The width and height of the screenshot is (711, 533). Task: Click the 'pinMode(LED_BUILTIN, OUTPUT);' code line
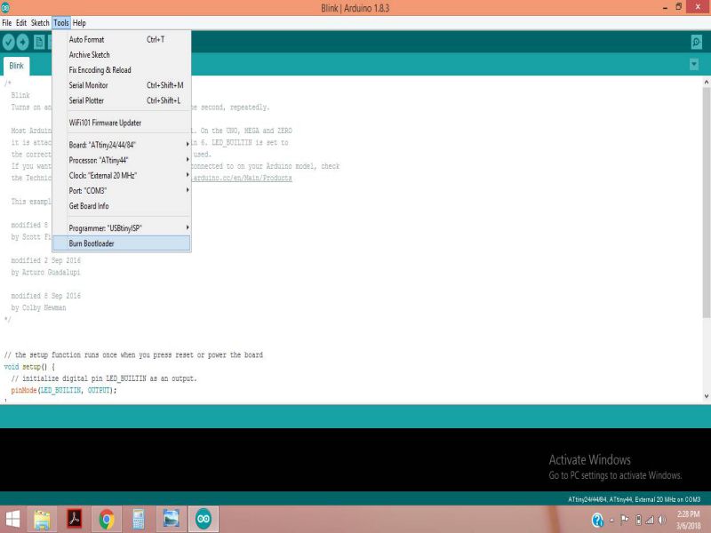(63, 390)
